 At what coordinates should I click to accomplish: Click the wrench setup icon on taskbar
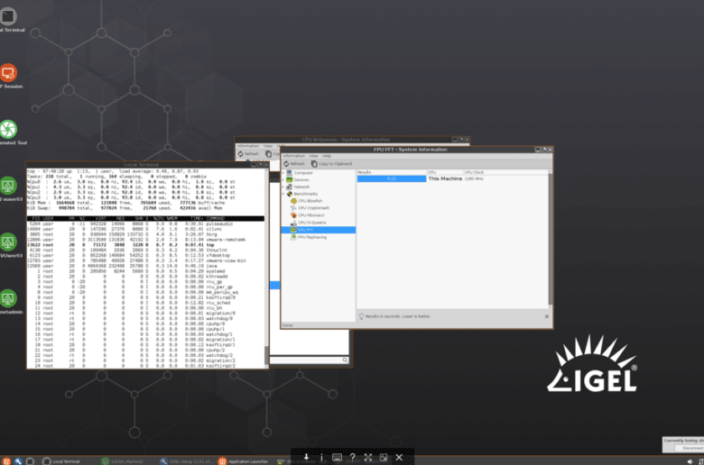click(18, 461)
